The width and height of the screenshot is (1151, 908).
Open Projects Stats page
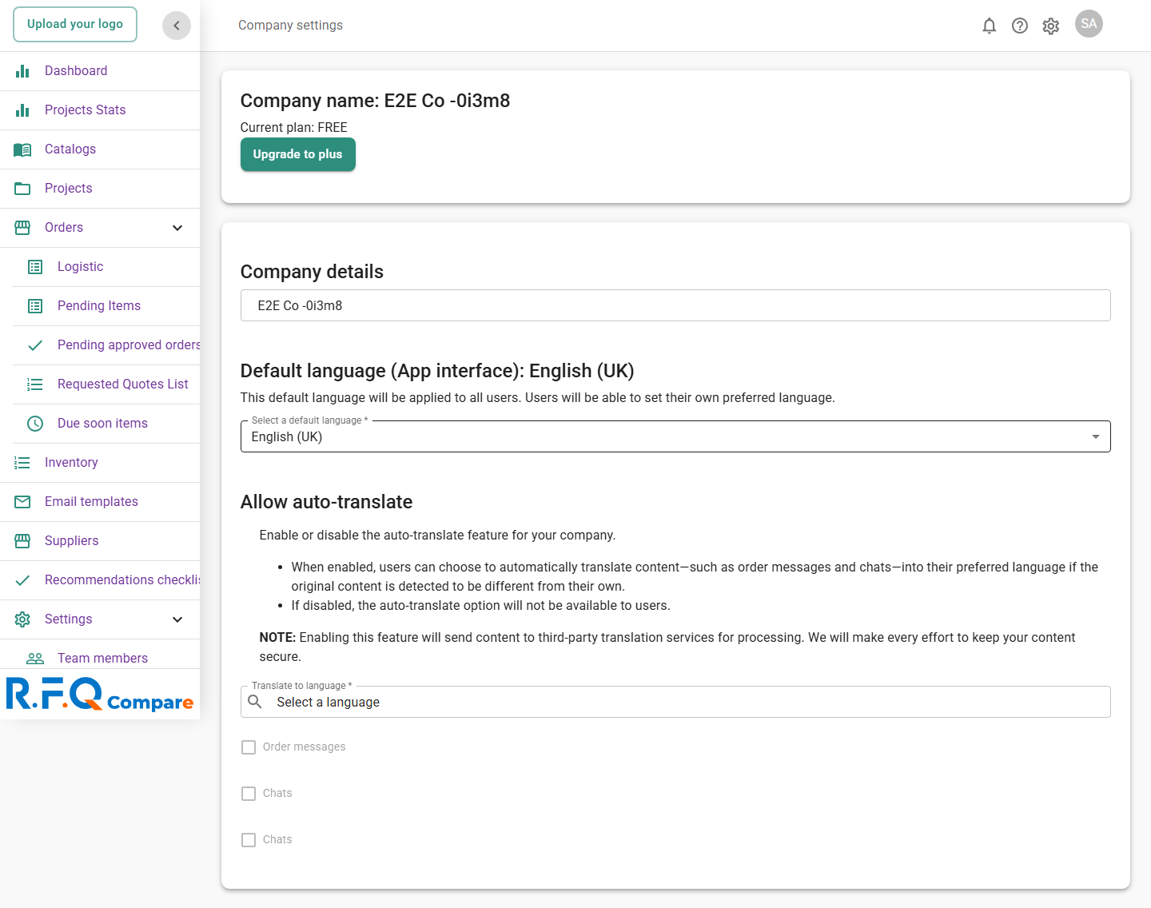click(x=86, y=110)
